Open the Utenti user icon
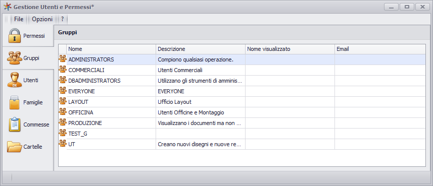The width and height of the screenshot is (433, 186). tap(15, 80)
